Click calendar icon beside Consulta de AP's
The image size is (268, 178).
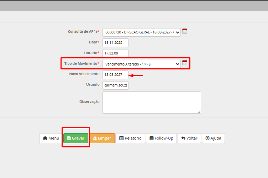(185, 31)
